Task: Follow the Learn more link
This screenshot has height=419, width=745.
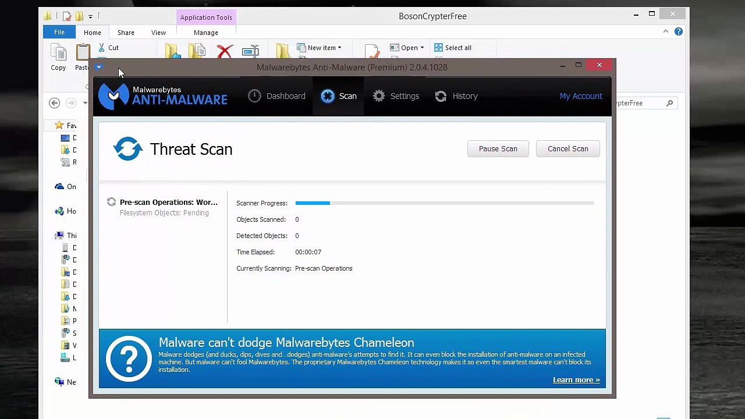Action: 576,380
